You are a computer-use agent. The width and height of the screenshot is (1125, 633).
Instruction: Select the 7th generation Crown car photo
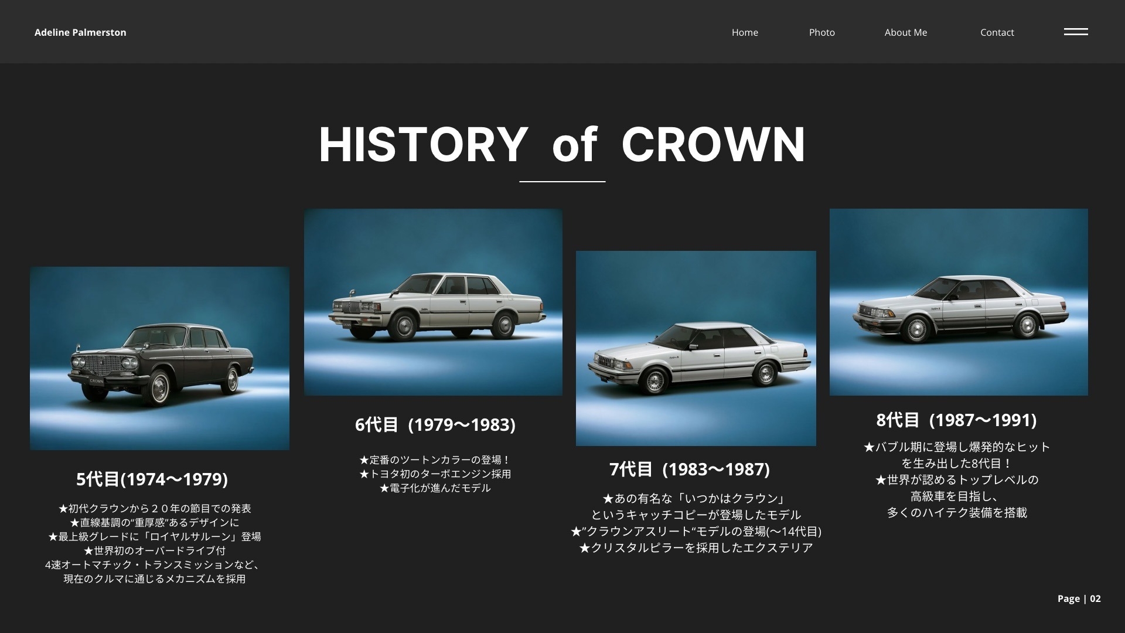click(696, 348)
